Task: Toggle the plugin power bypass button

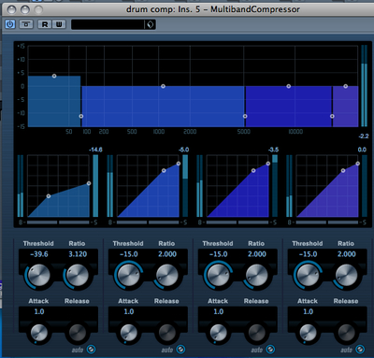Action: point(10,24)
